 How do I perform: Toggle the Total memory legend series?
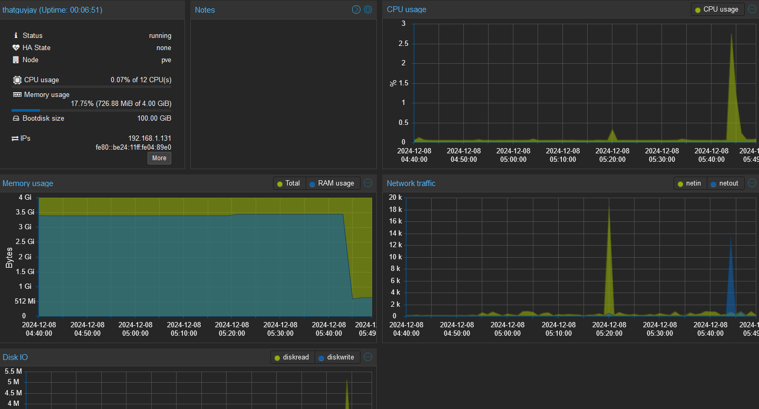point(289,183)
